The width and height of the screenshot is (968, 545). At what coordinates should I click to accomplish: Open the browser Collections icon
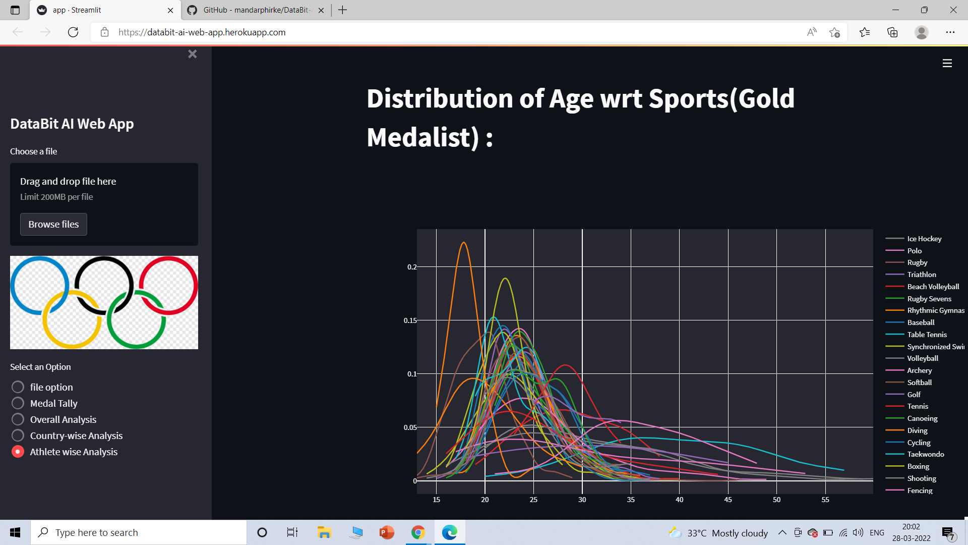(892, 32)
